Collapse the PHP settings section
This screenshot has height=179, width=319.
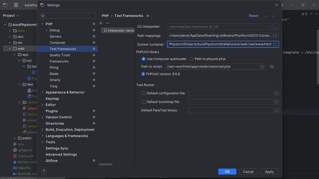click(x=42, y=24)
